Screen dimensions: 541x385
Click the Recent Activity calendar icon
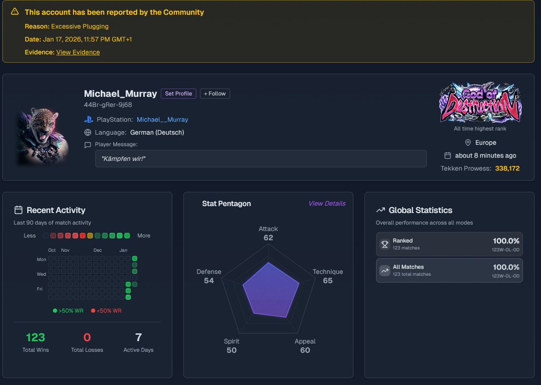coord(18,210)
